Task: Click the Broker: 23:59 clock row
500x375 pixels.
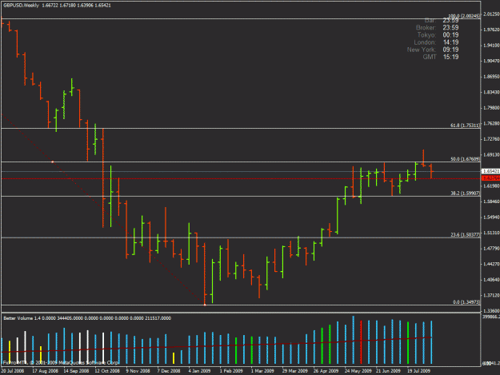Action: [437, 28]
